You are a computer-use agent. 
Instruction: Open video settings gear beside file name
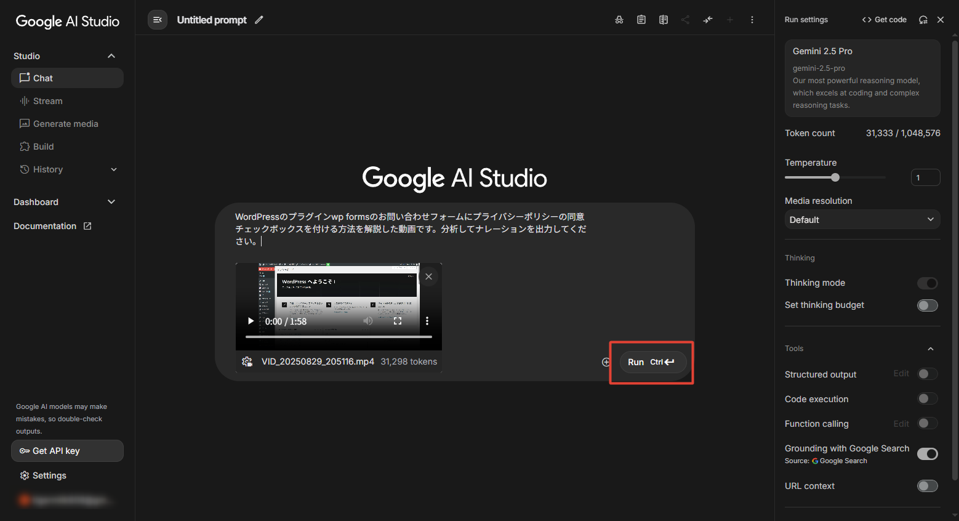coord(247,361)
